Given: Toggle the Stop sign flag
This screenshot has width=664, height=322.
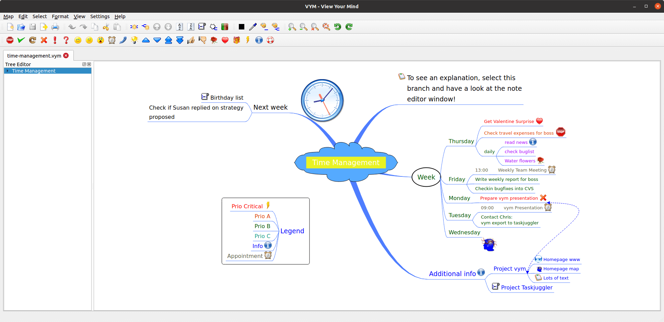Looking at the screenshot, I should click(10, 40).
